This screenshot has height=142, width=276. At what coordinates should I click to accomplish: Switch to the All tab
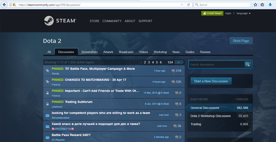pos(49,52)
